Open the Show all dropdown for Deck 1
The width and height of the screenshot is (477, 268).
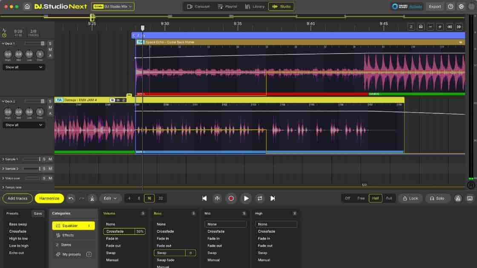pyautogui.click(x=23, y=67)
